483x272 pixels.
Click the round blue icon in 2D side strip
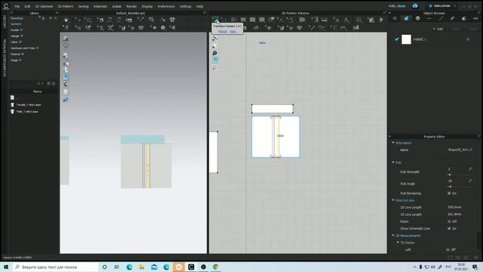coord(214,53)
